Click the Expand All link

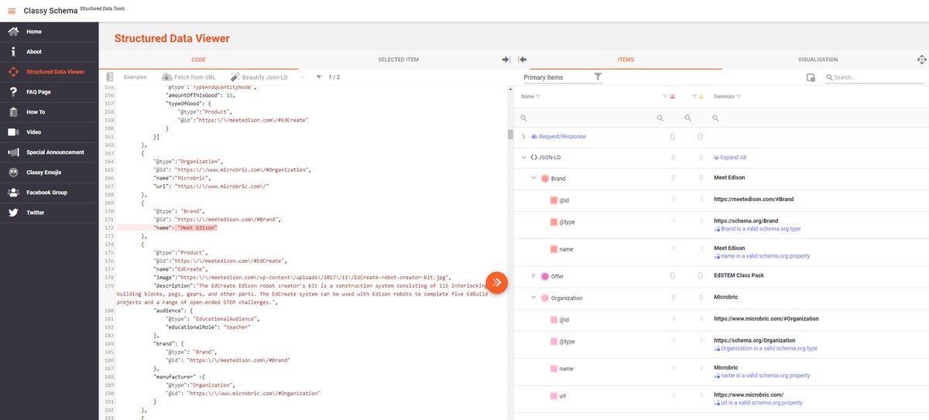(x=730, y=157)
